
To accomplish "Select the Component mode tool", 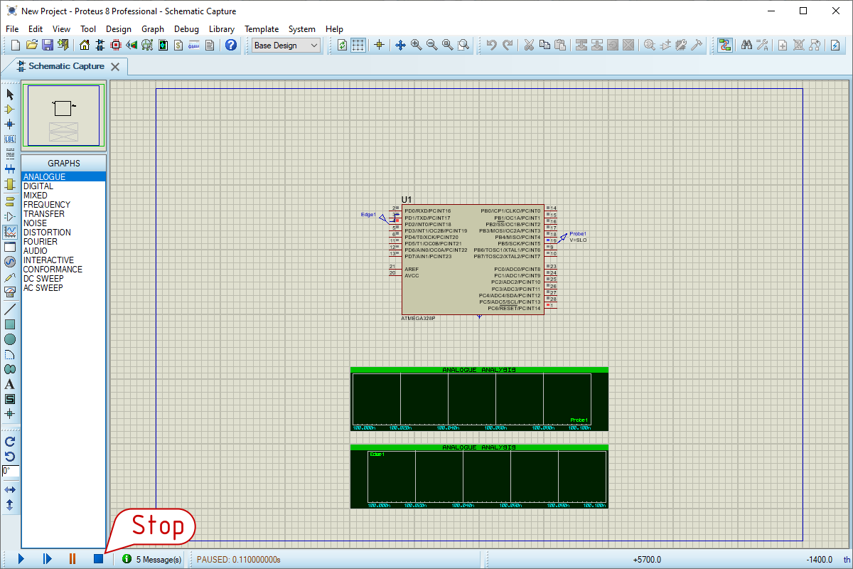I will point(10,109).
